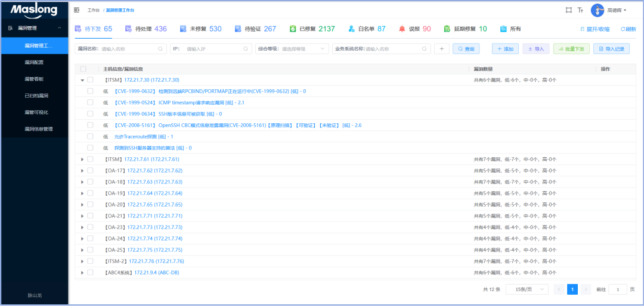
Task: Click the 待验证 tab icon
Action: pyautogui.click(x=237, y=29)
